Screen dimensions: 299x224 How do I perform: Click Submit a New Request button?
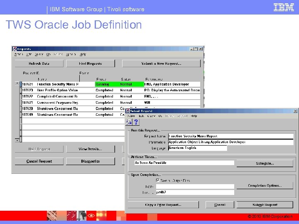[x=161, y=63]
